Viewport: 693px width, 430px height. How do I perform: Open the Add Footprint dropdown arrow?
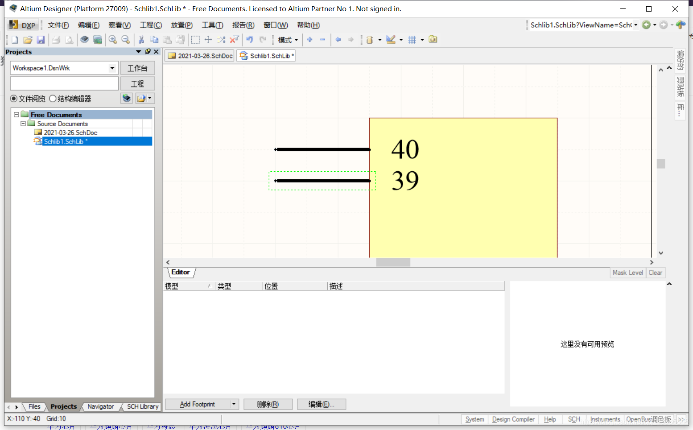(234, 404)
